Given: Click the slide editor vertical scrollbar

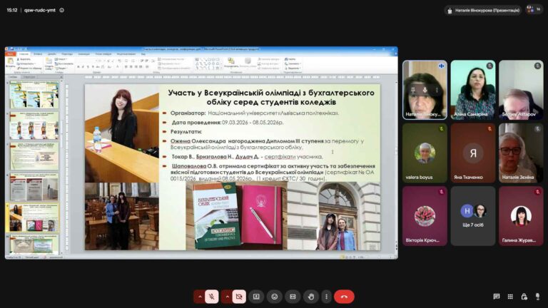Looking at the screenshot, I should (x=395, y=164).
